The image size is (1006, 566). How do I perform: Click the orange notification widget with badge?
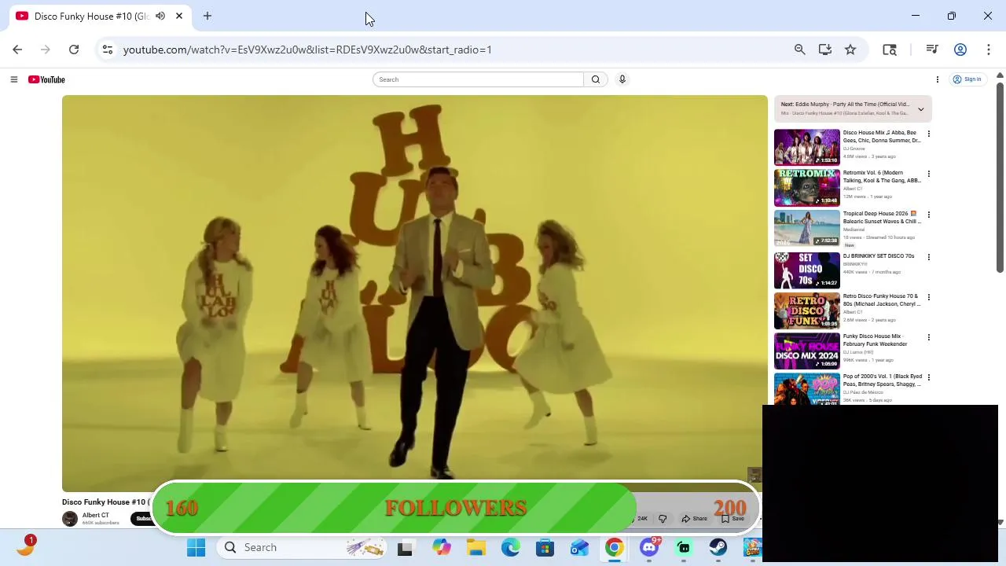pyautogui.click(x=25, y=546)
